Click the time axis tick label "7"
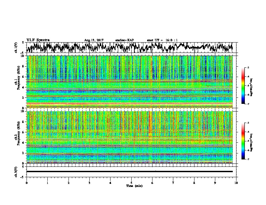The width and height of the screenshot is (266, 205). (x=173, y=183)
